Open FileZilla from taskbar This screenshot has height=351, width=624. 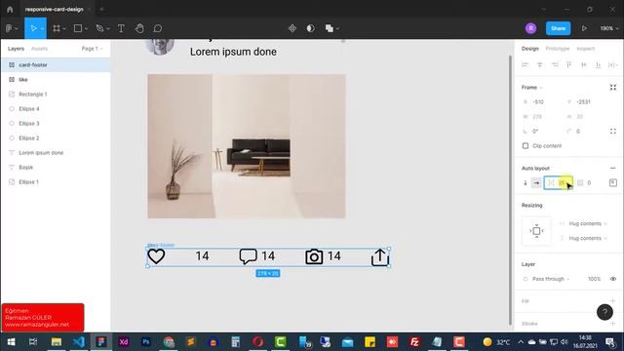pos(414,342)
